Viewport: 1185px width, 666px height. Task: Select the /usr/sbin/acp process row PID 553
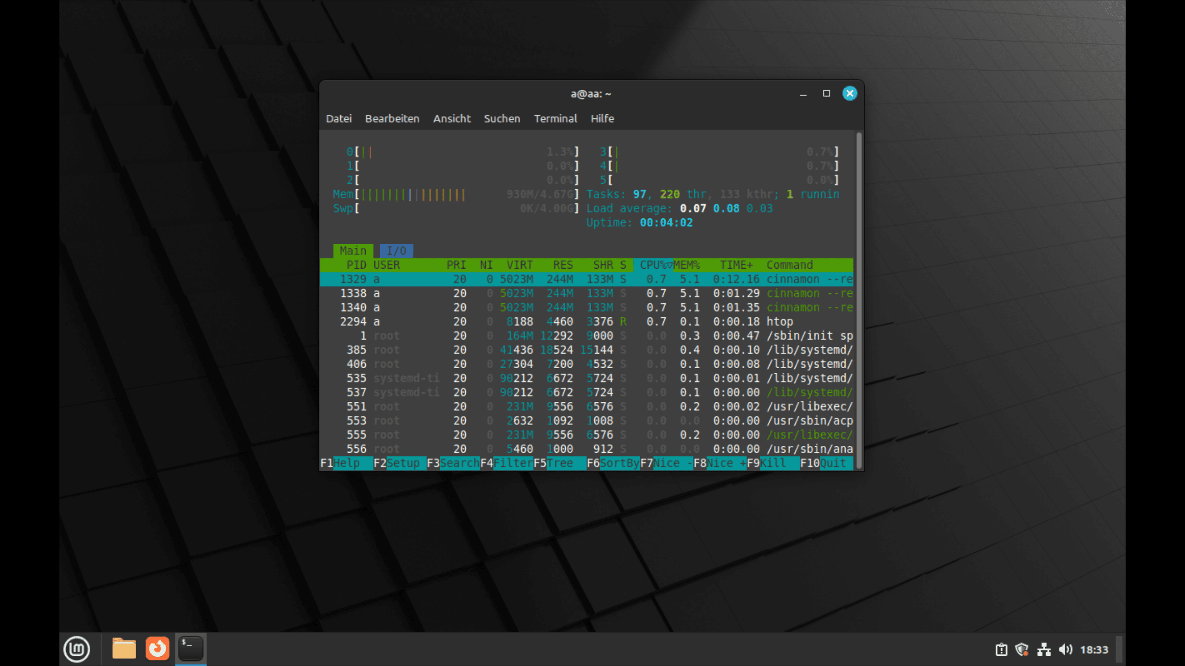[x=586, y=421]
